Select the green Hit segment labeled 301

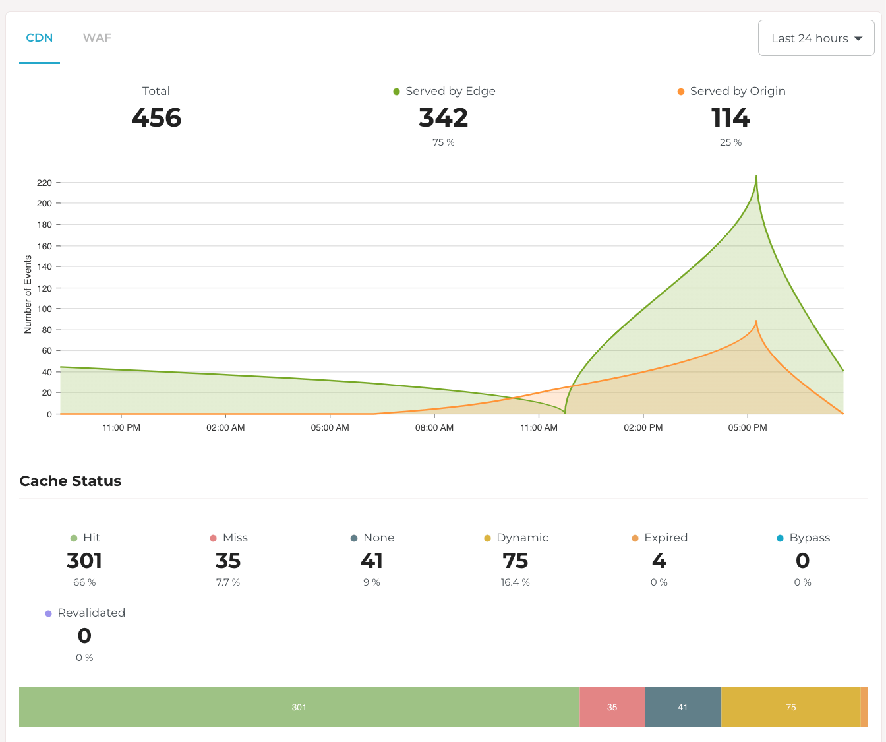click(x=299, y=707)
